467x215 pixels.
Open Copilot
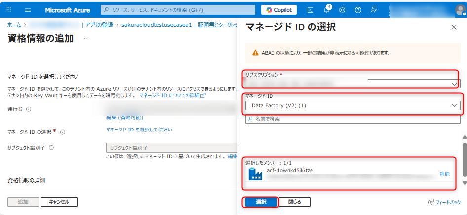pos(279,10)
